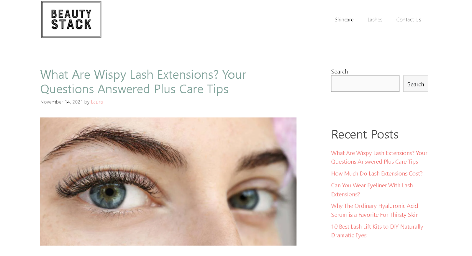
Task: Focus the sidebar search input field
Action: [x=365, y=83]
